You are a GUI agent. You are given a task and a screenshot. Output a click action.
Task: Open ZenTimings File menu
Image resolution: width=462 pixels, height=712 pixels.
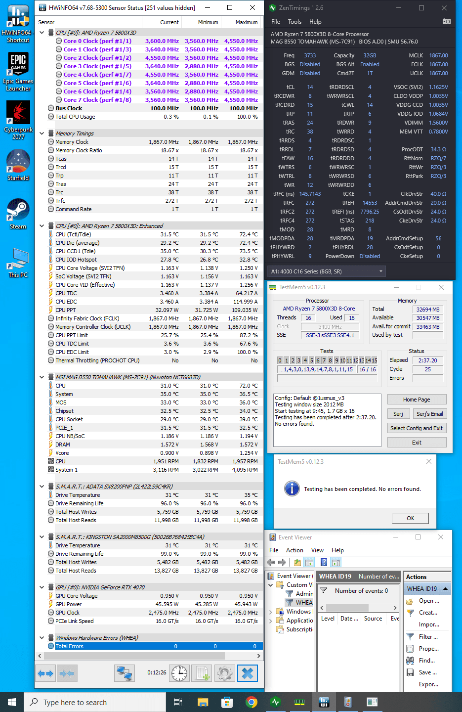(276, 22)
